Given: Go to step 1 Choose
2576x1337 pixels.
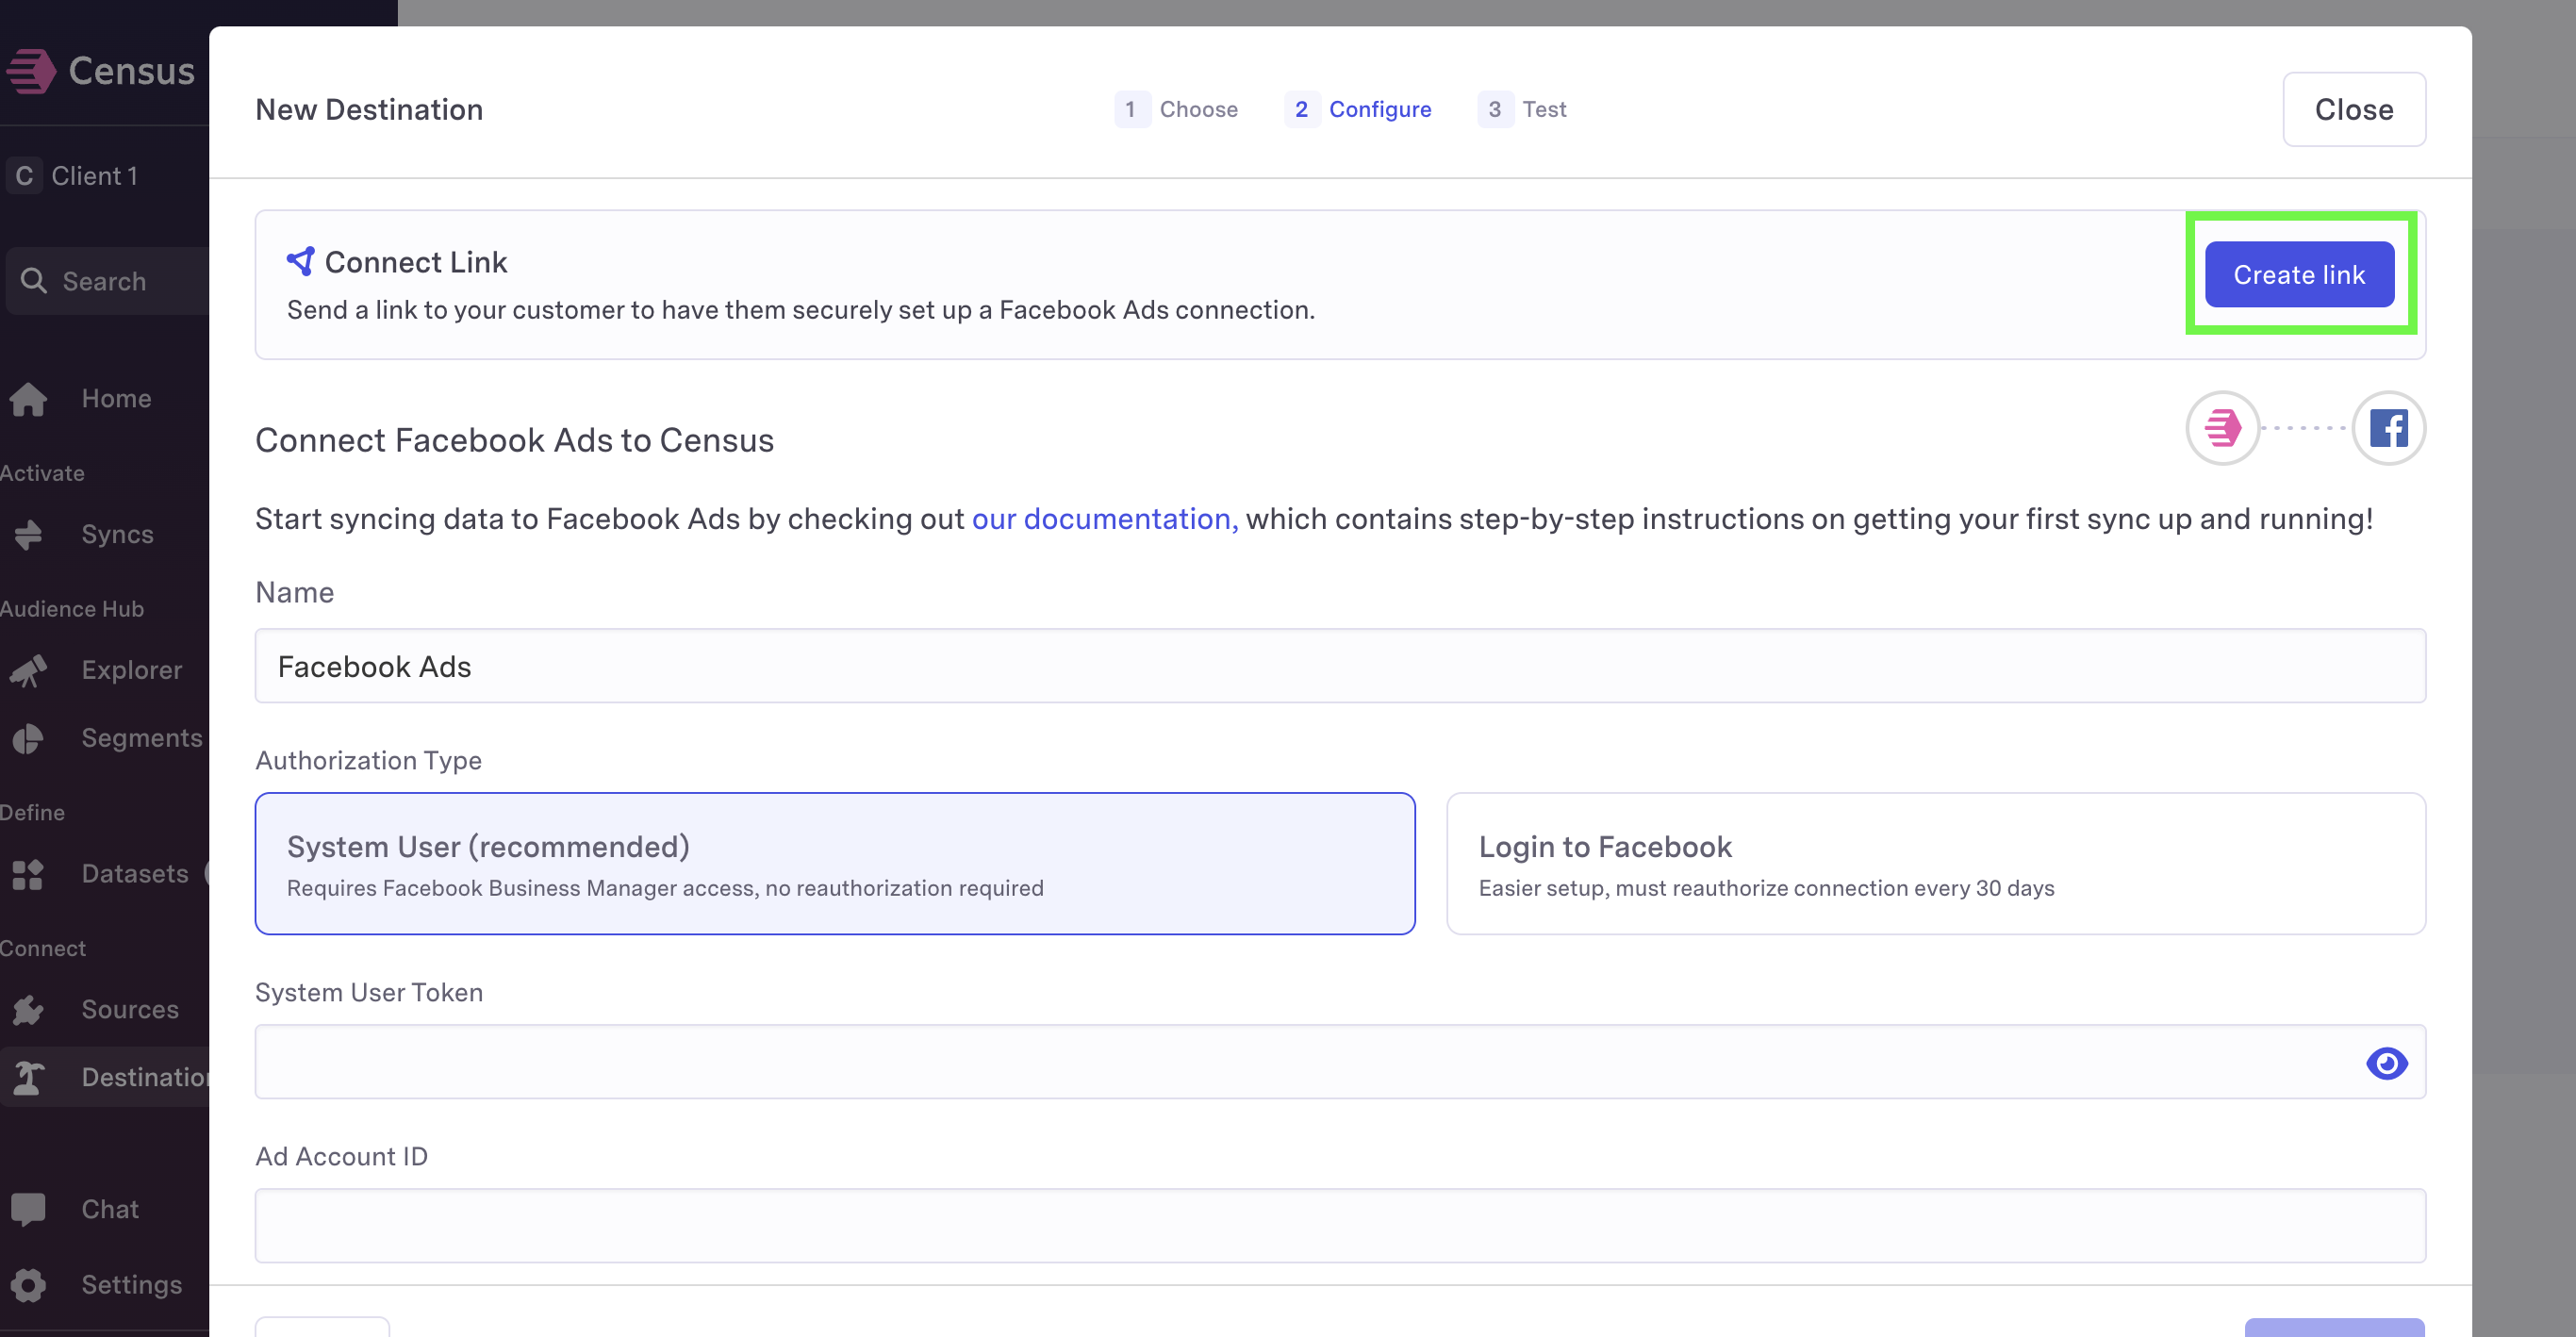Looking at the screenshot, I should click(x=1177, y=109).
